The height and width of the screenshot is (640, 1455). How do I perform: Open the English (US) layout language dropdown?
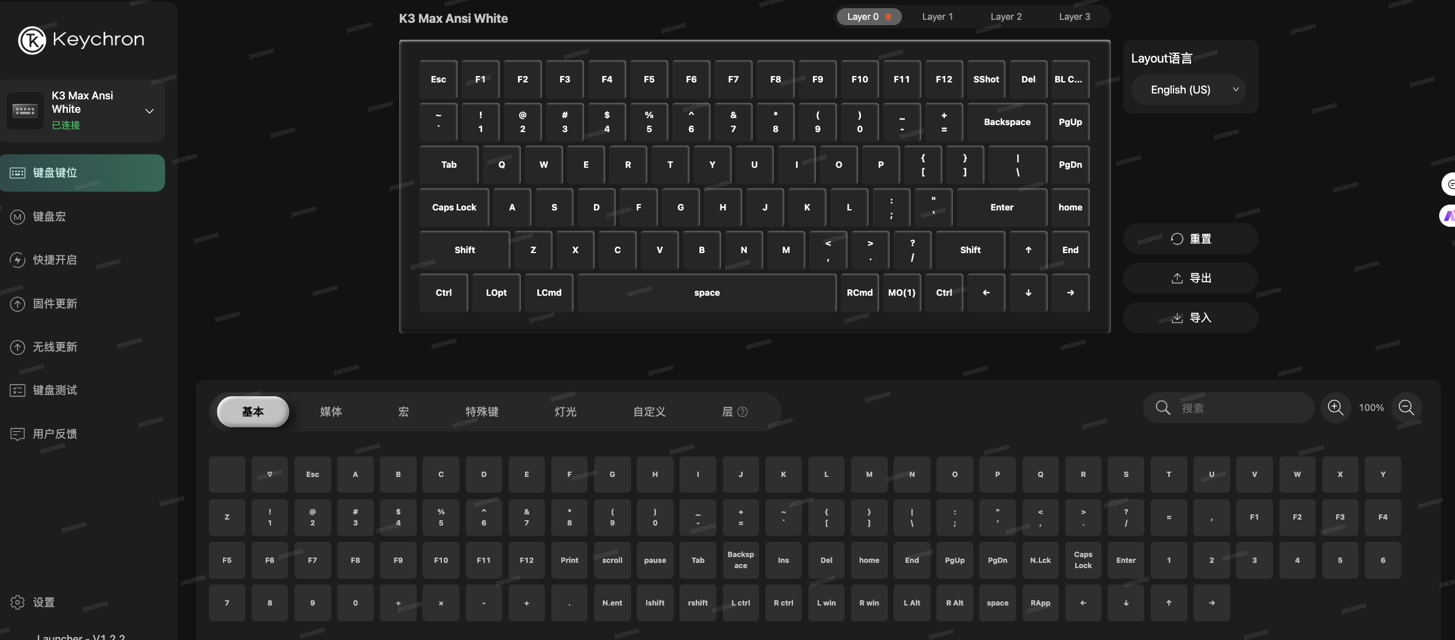pos(1189,90)
